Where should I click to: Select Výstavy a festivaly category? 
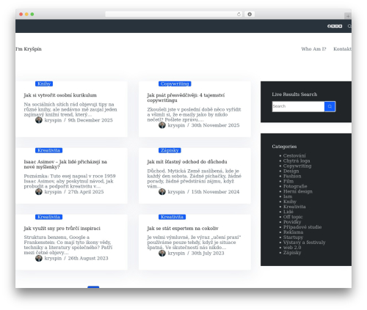tap(305, 243)
